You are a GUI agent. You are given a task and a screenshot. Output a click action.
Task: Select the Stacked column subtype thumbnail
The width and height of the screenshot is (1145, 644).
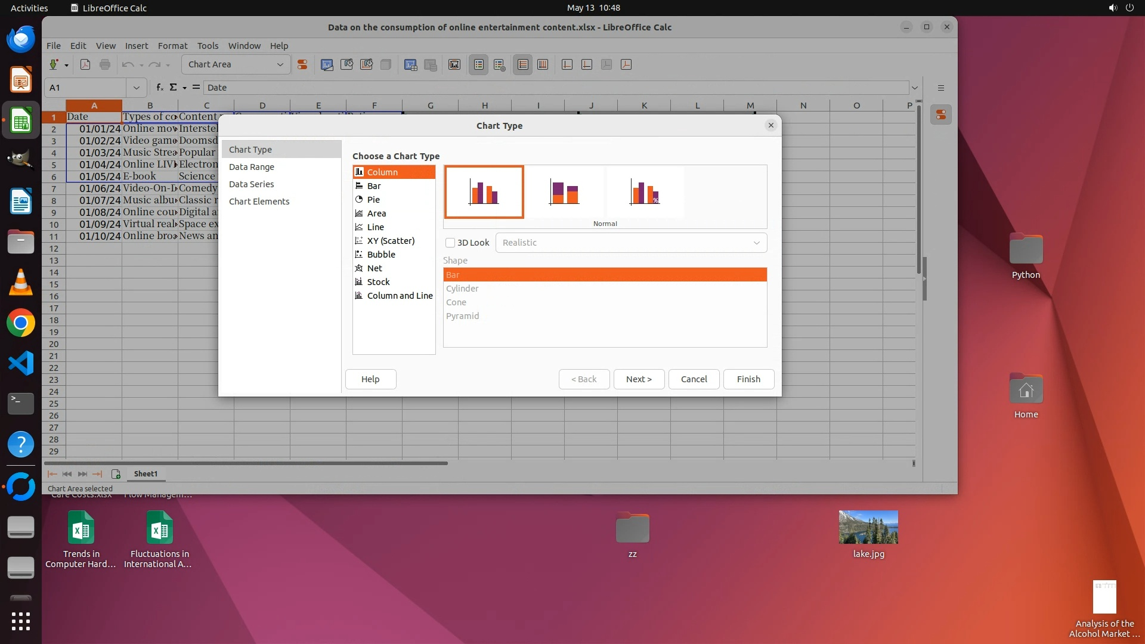click(x=564, y=193)
